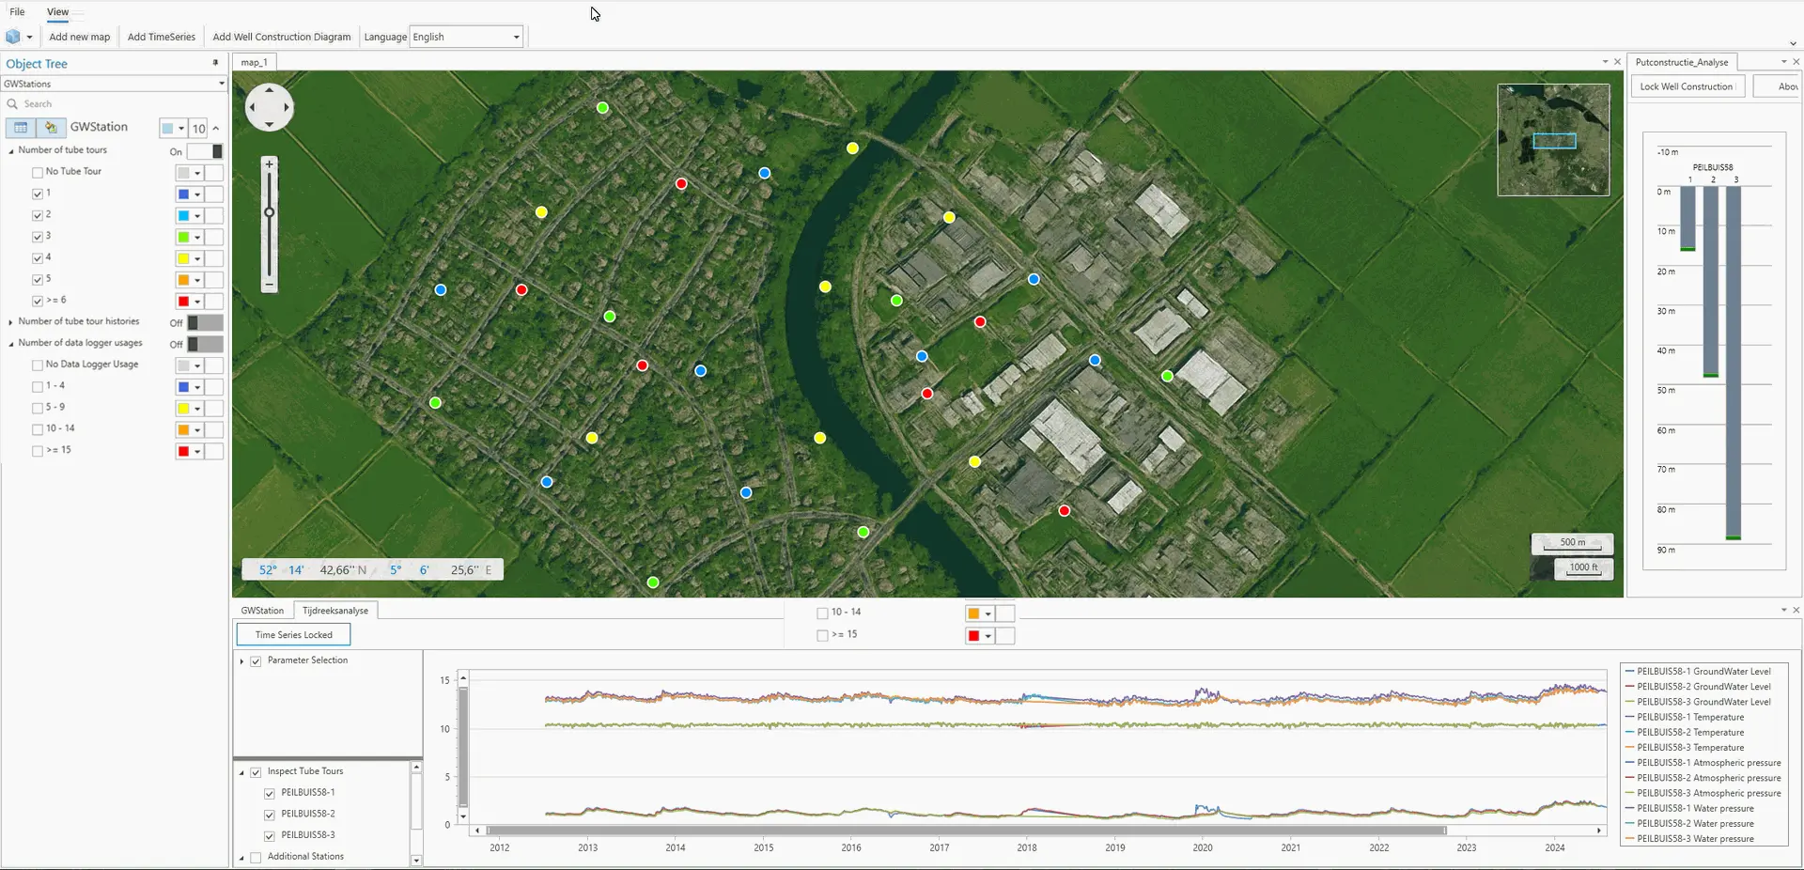Click the blue cube application icon

(13, 37)
